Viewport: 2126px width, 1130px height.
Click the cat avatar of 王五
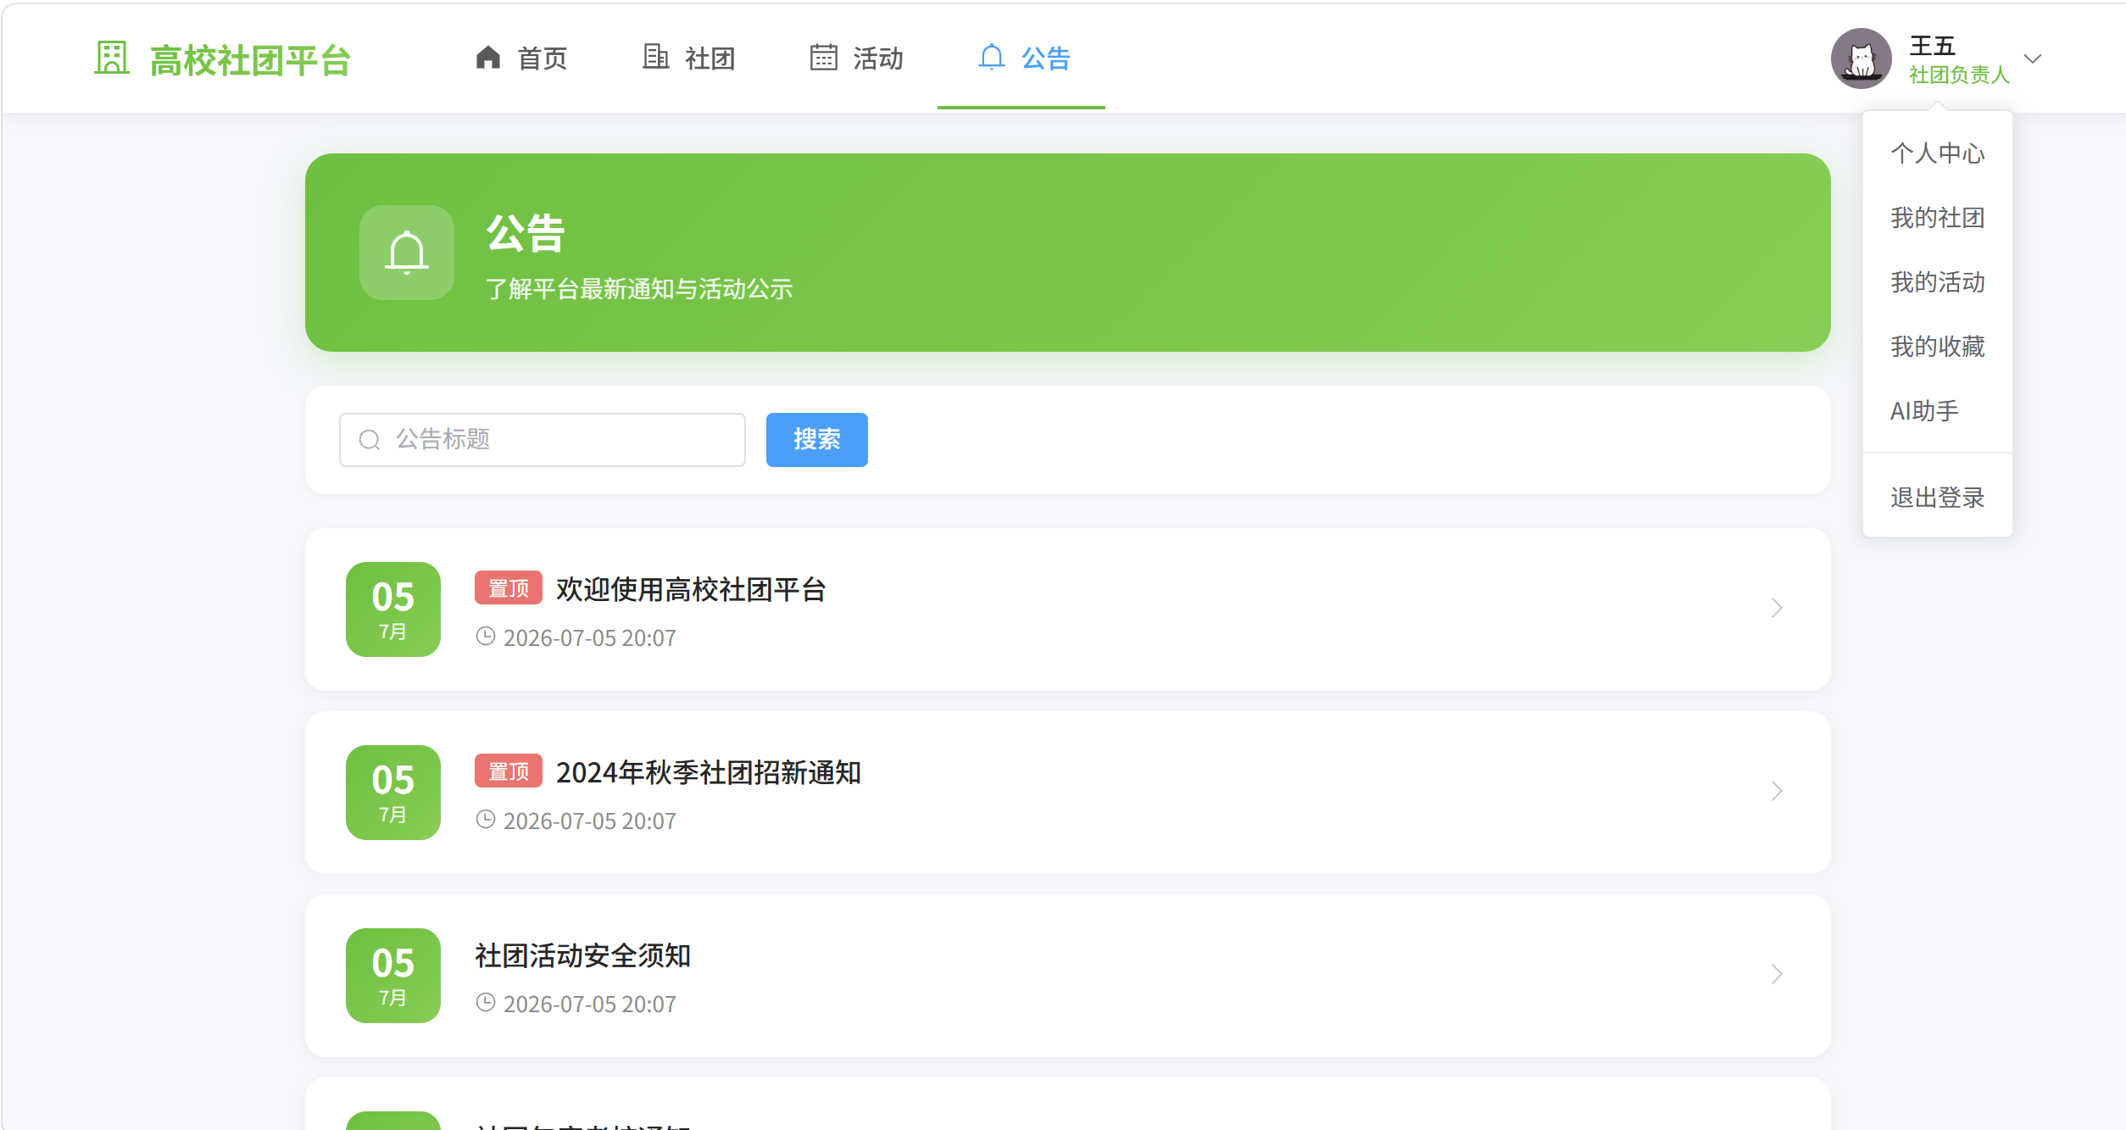click(x=1862, y=58)
